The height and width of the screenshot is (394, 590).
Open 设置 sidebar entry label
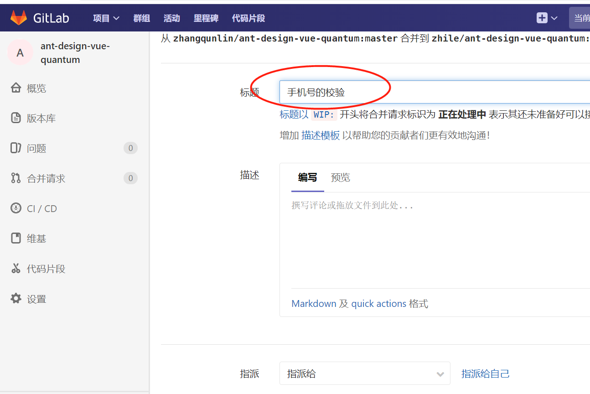tap(36, 299)
